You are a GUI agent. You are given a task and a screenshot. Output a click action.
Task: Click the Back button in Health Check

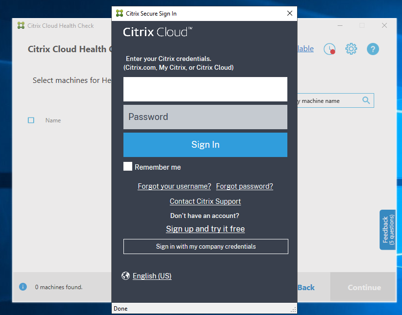click(x=306, y=287)
